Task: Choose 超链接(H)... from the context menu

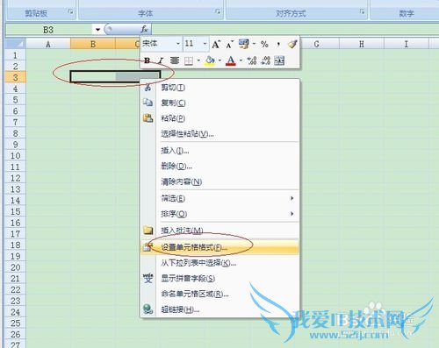Action: [x=220, y=309]
